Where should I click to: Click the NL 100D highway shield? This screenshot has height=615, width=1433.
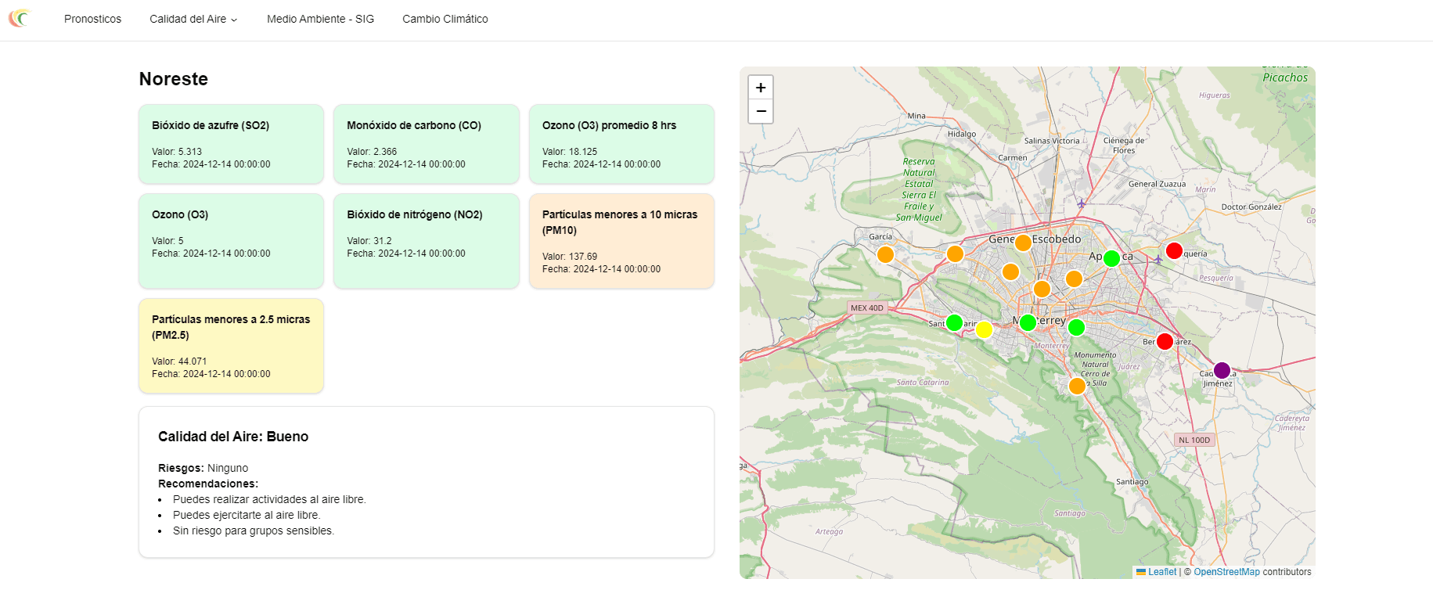click(x=1194, y=440)
